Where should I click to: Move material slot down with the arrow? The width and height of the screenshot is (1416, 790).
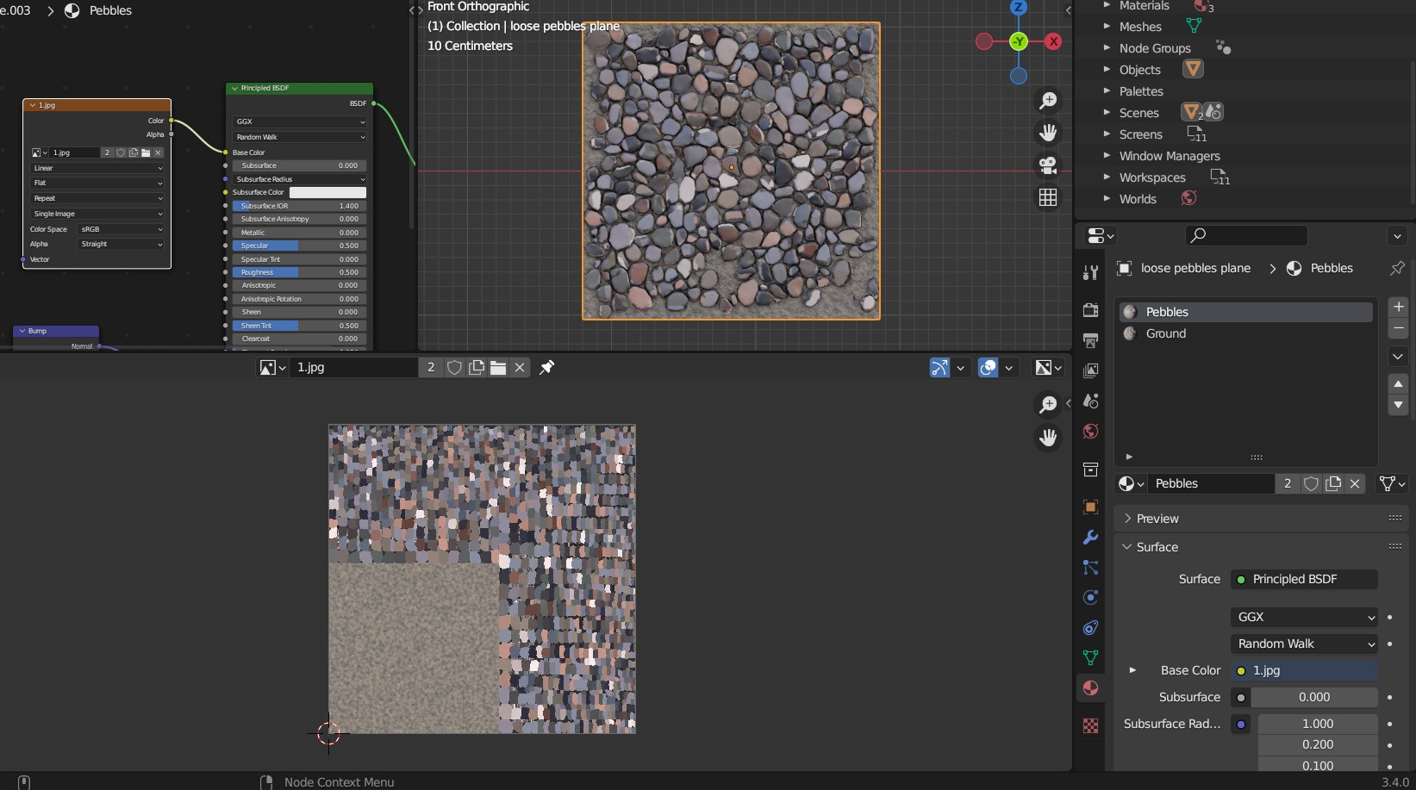(1398, 405)
